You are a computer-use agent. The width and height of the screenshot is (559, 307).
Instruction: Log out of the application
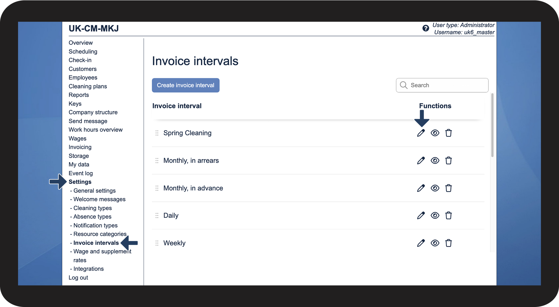coord(78,278)
